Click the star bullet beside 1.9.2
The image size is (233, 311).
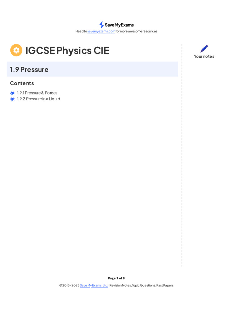click(12, 99)
